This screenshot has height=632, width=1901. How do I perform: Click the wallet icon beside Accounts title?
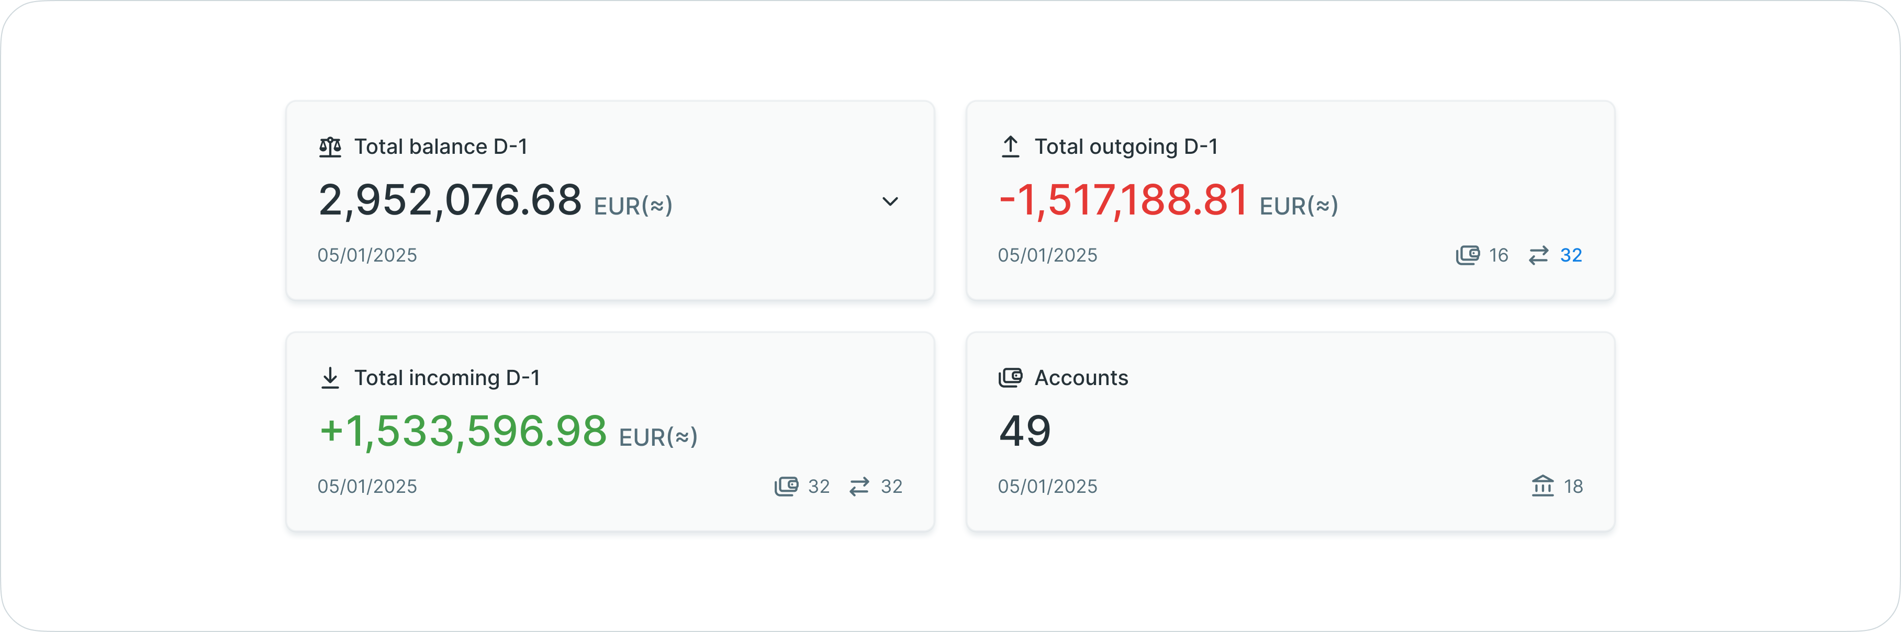1010,378
